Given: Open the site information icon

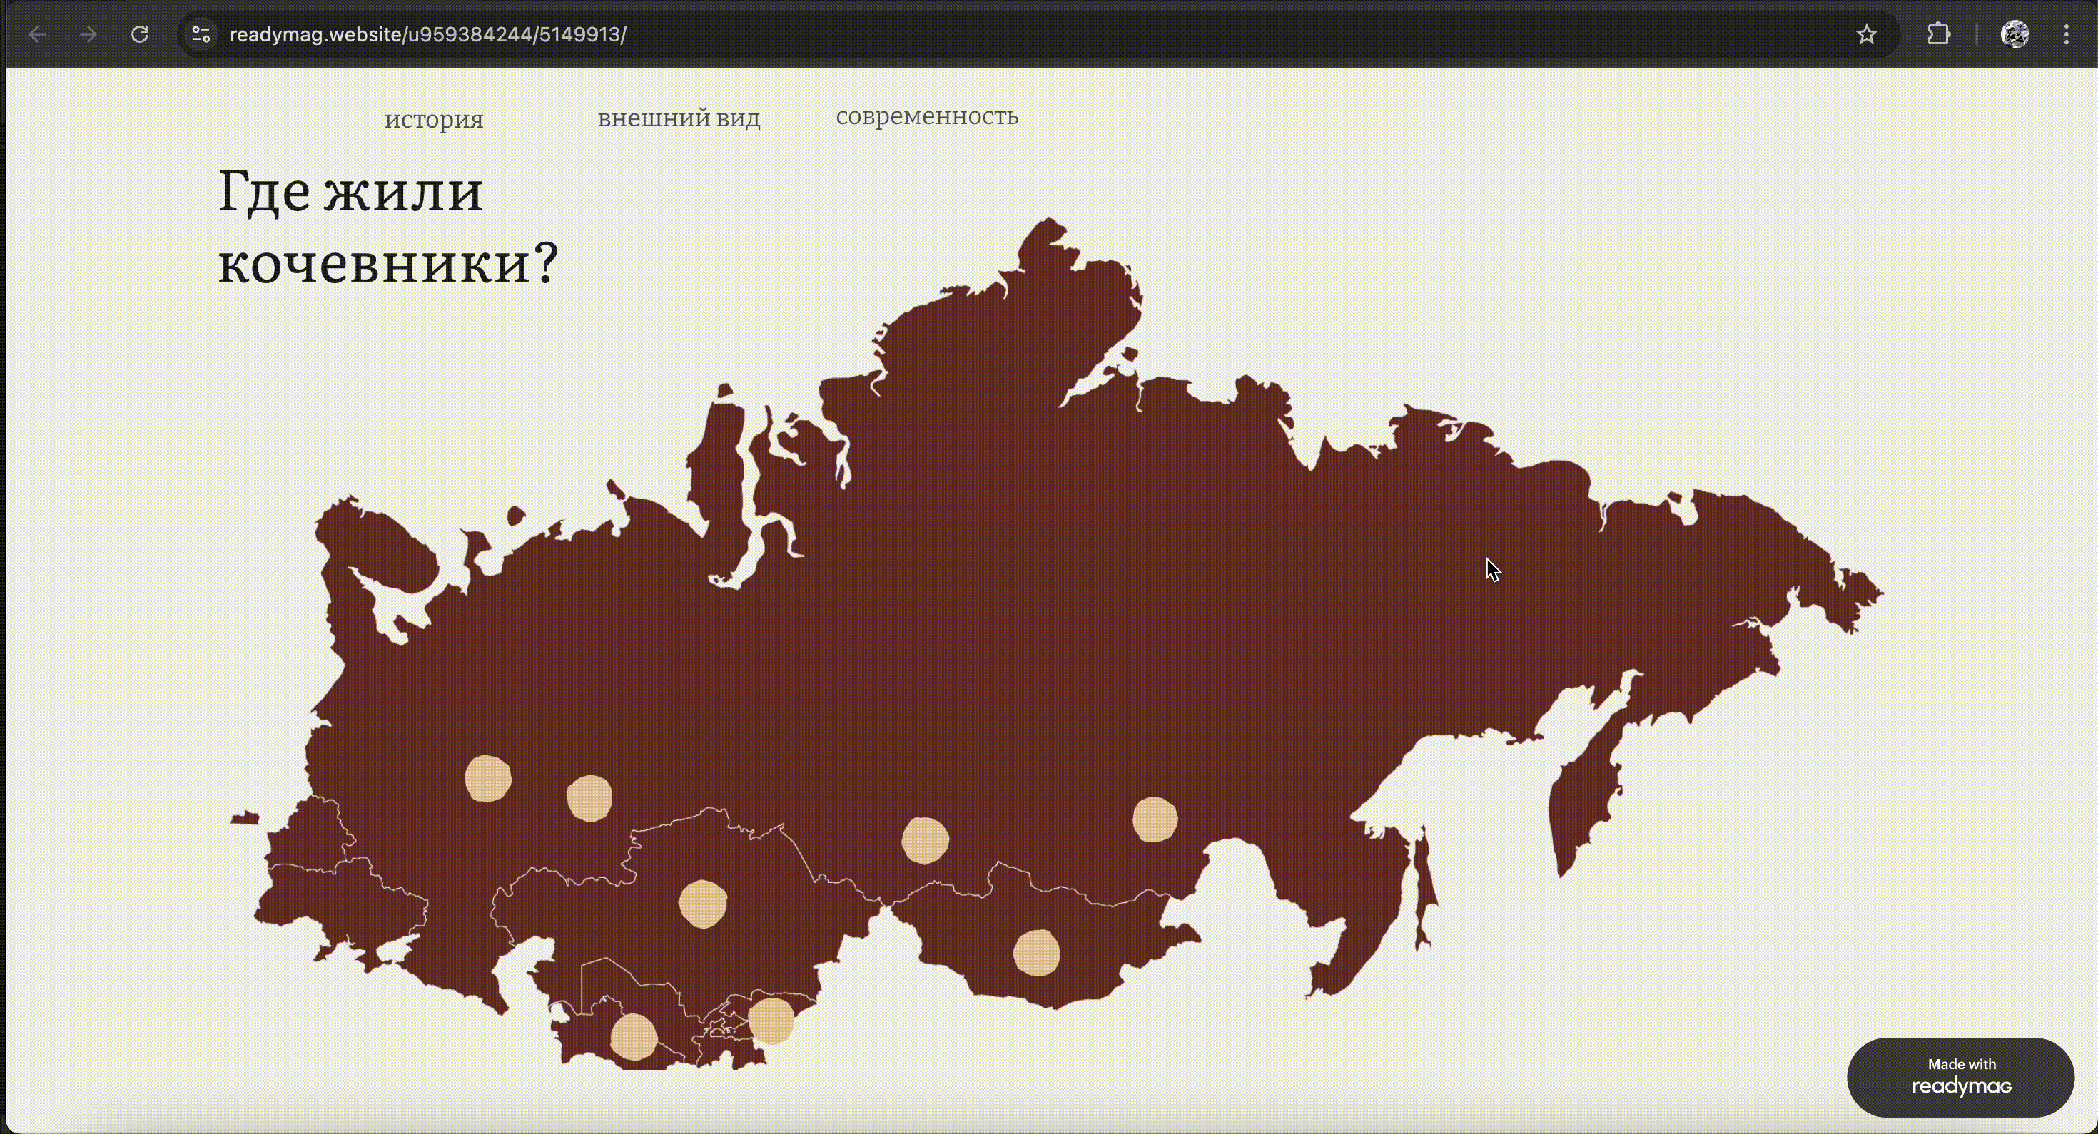Looking at the screenshot, I should pyautogui.click(x=201, y=34).
